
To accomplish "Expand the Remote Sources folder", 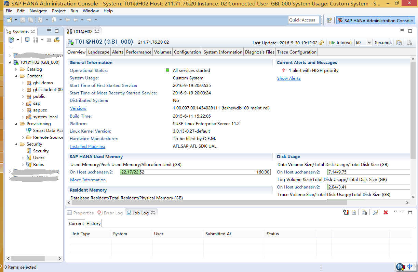I will click(23, 137).
